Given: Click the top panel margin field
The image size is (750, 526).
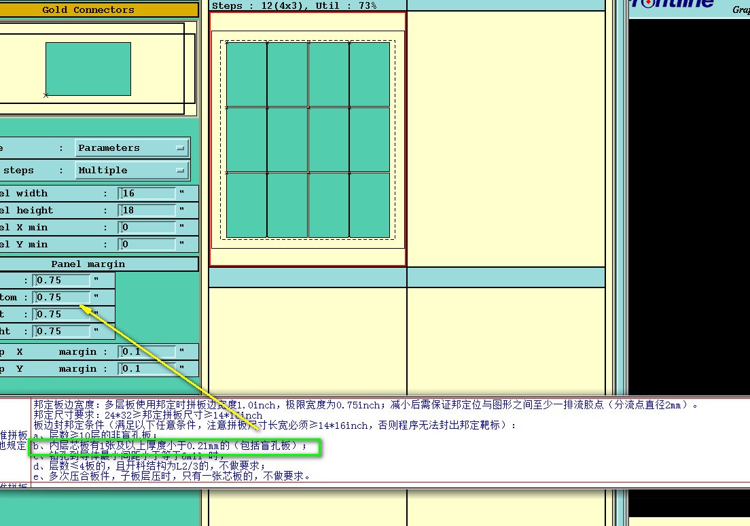Looking at the screenshot, I should click(x=61, y=281).
